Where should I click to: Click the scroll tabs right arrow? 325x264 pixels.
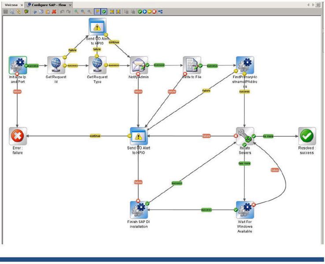313,5
